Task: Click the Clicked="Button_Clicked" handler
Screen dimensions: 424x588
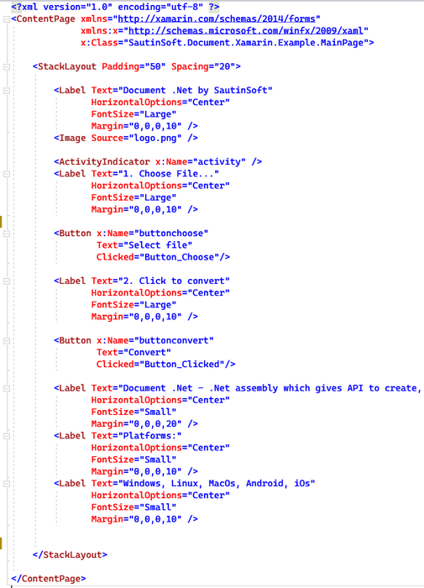Action: point(160,365)
